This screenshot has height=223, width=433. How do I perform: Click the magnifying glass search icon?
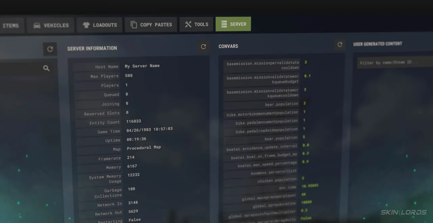tap(46, 68)
